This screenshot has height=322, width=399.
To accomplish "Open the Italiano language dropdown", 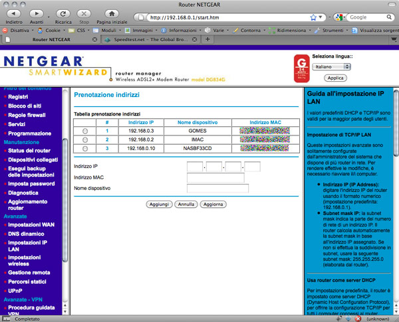I will point(331,66).
